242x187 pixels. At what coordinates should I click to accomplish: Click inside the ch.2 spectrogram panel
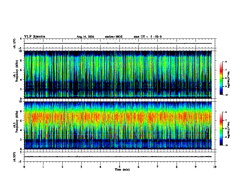(x=118, y=125)
